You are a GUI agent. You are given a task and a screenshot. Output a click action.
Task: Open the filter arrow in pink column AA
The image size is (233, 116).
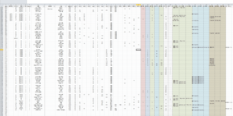[x=144, y=6]
